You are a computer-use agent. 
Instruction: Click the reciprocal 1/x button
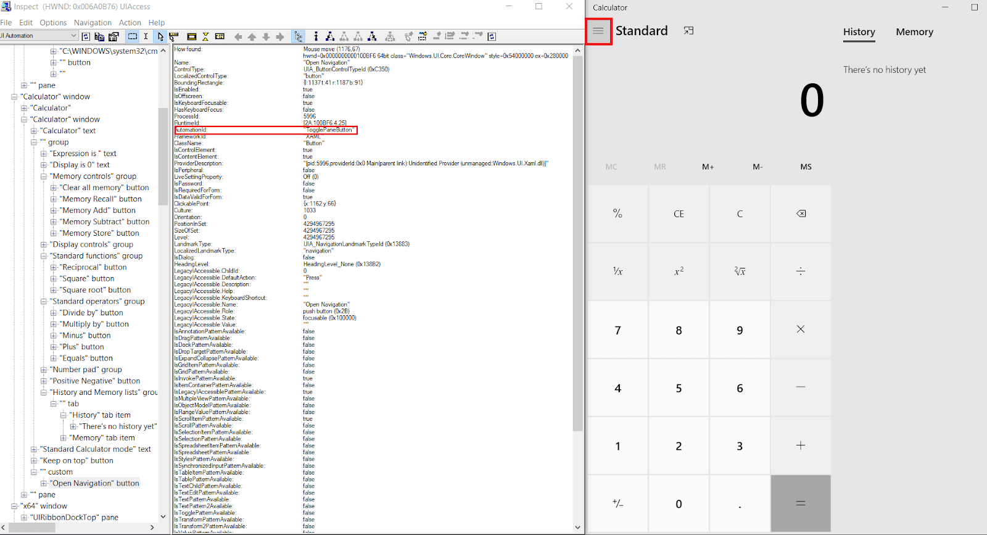(617, 272)
